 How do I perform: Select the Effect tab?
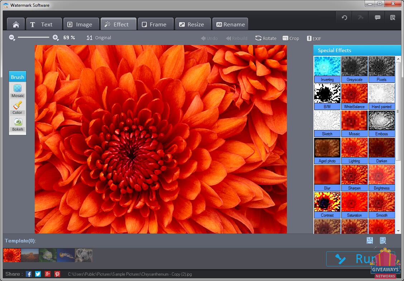119,24
